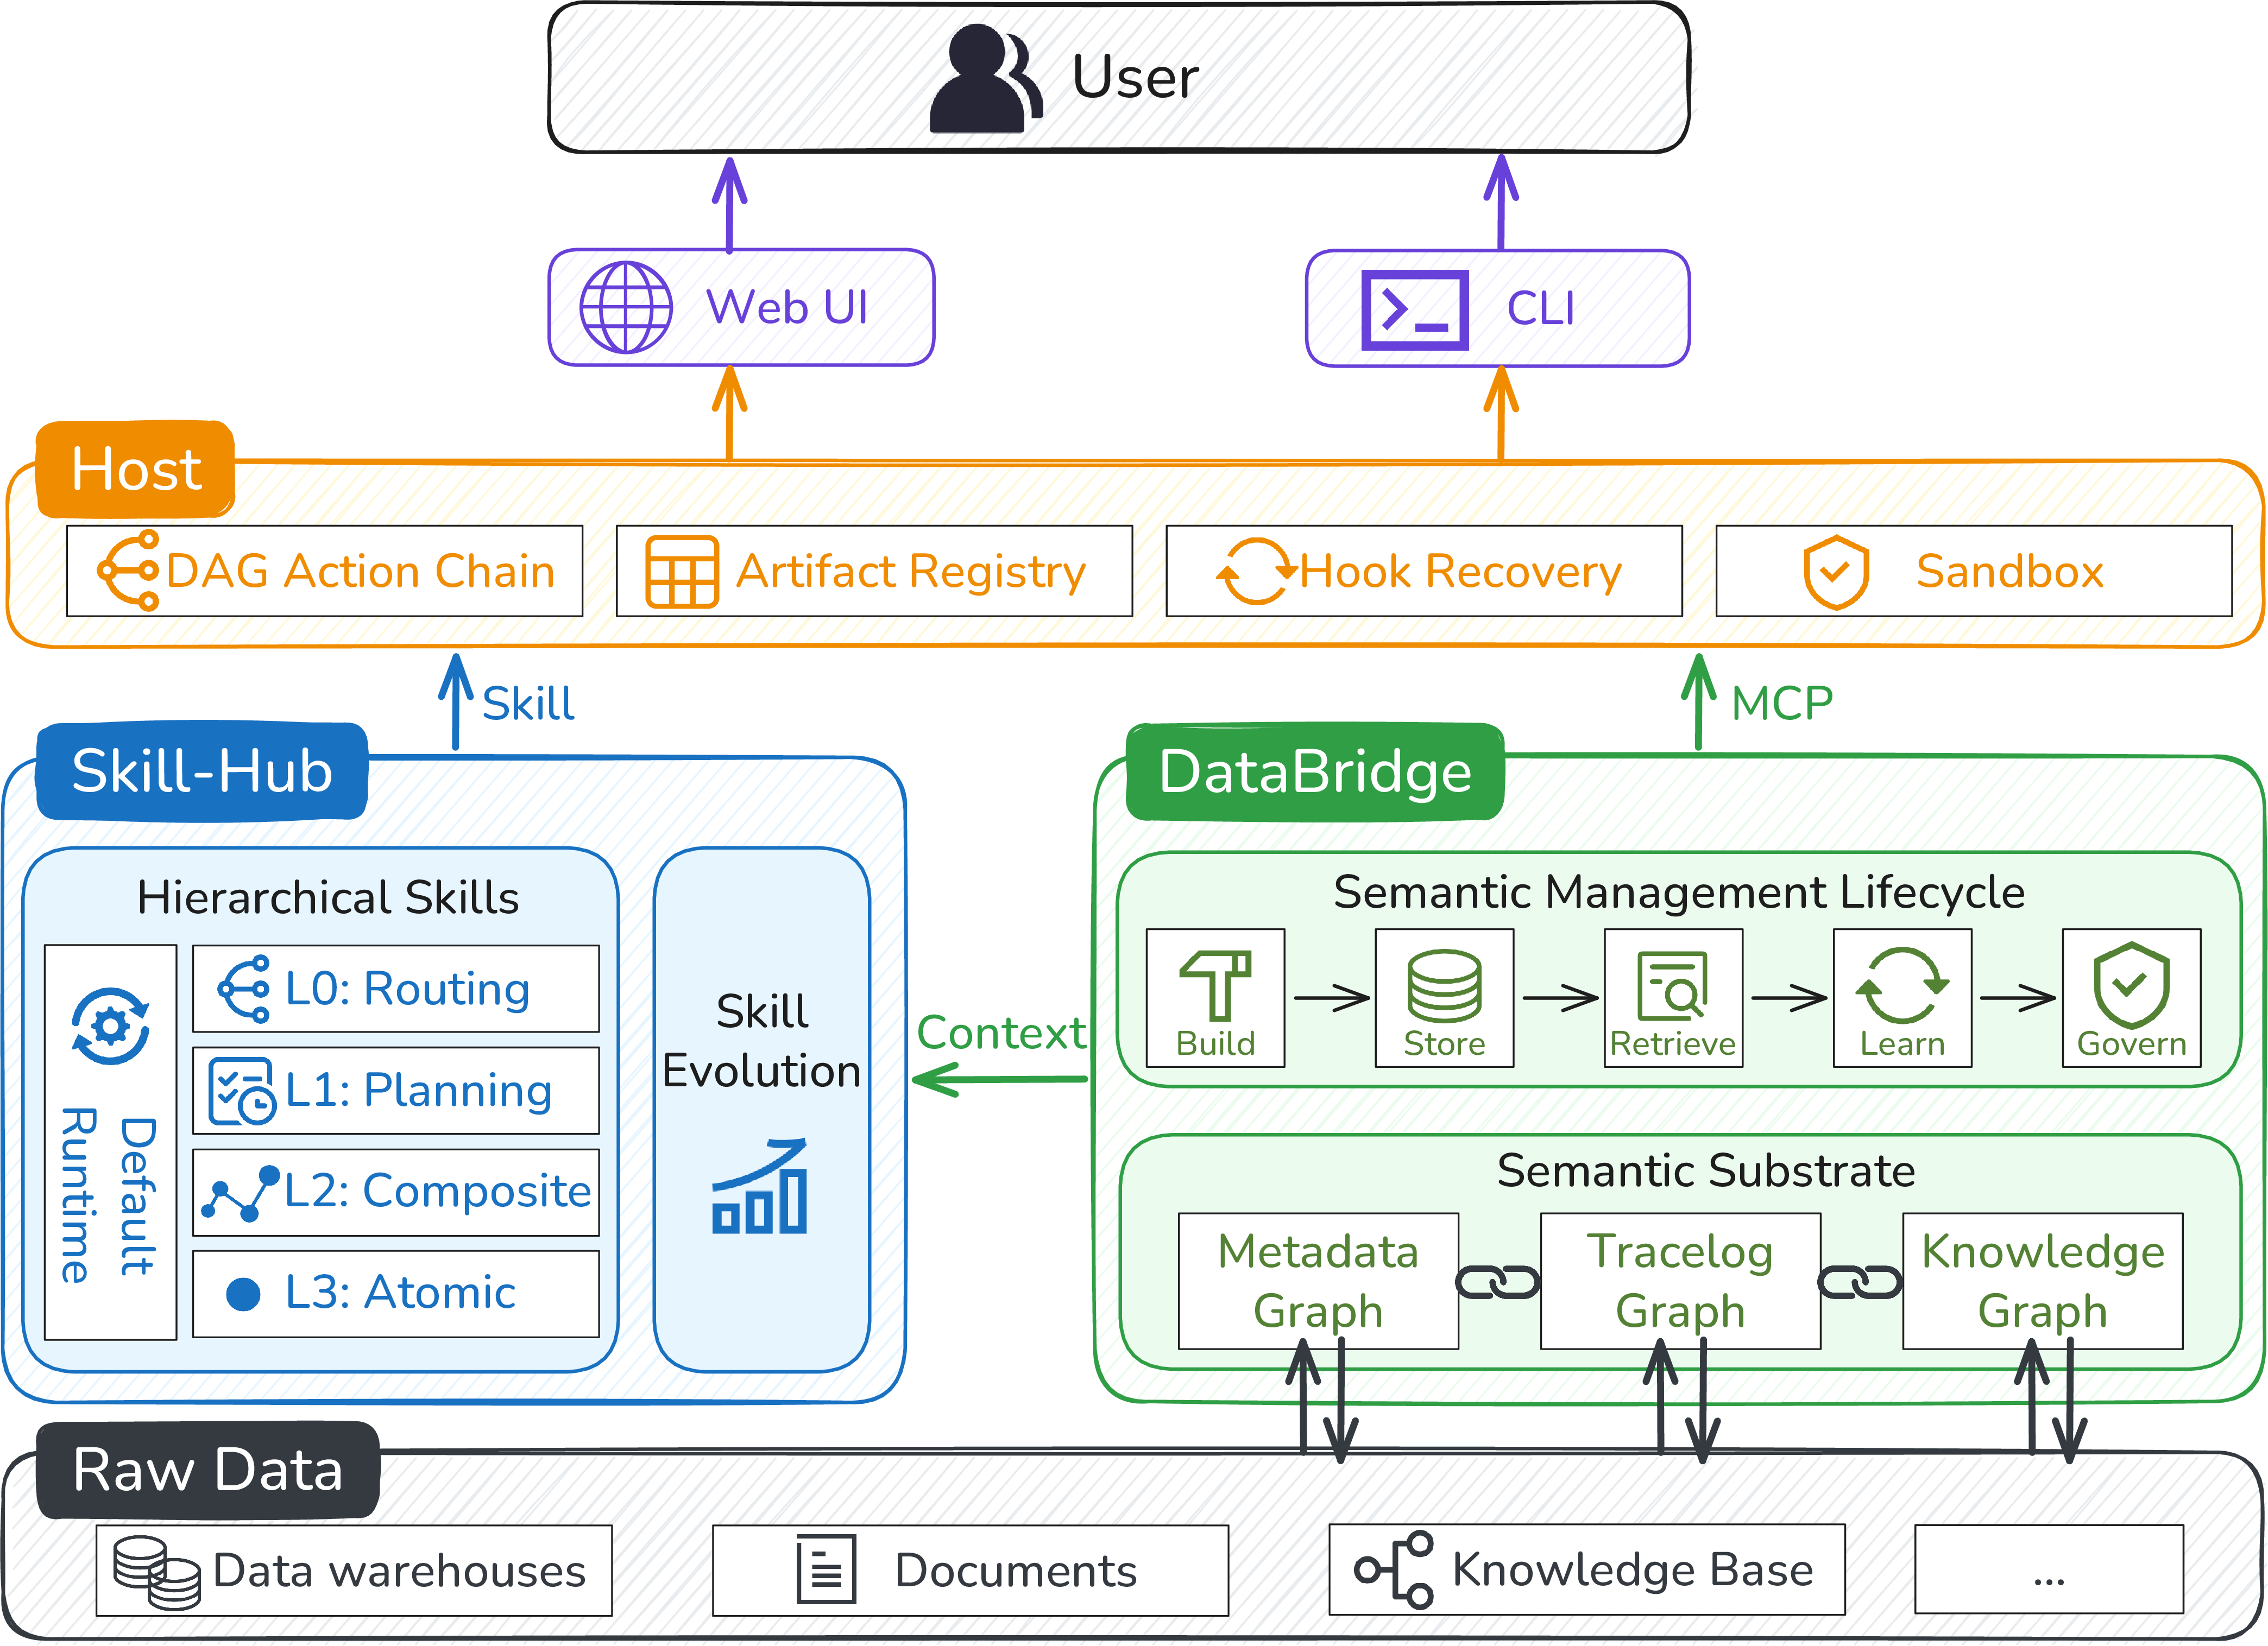
Task: Click the Skill Evolution text
Action: 762,1041
